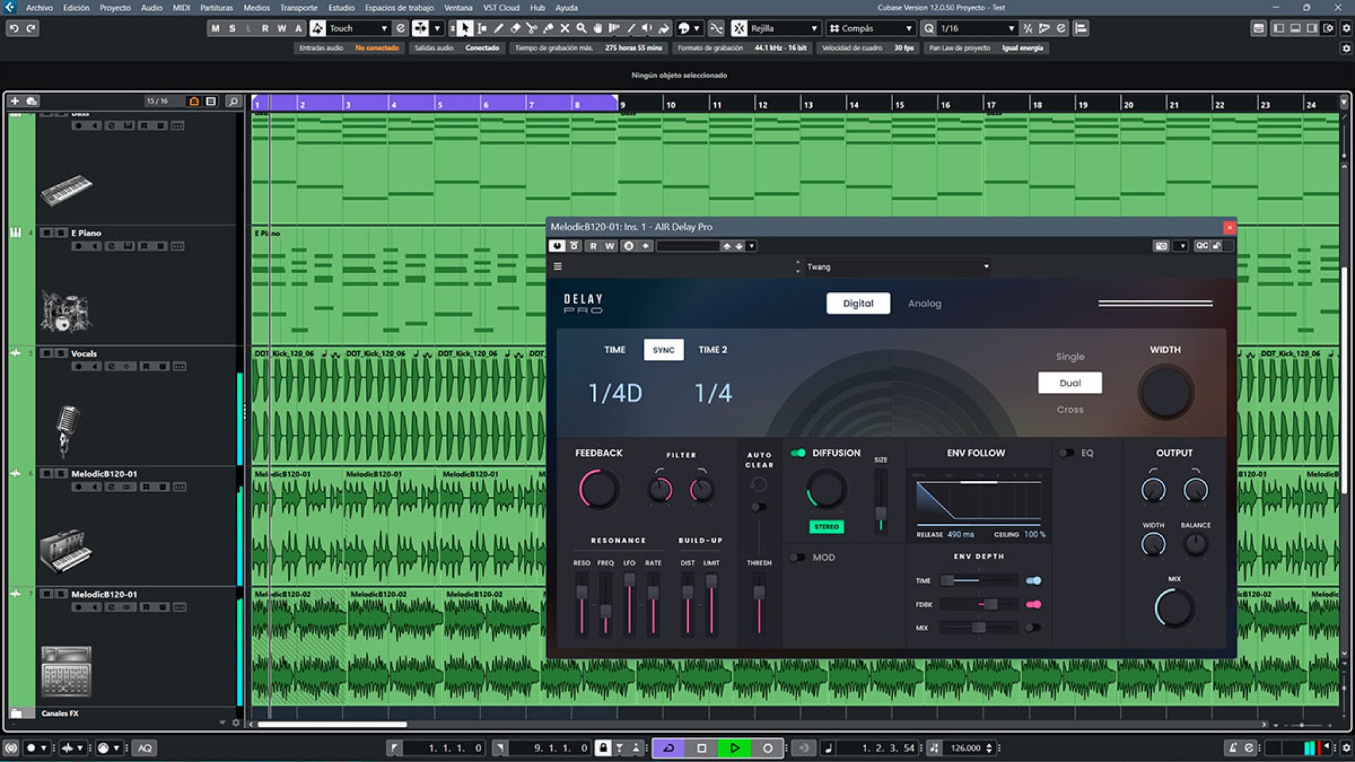Click the Redo arrow icon
The width and height of the screenshot is (1355, 762).
click(x=30, y=28)
